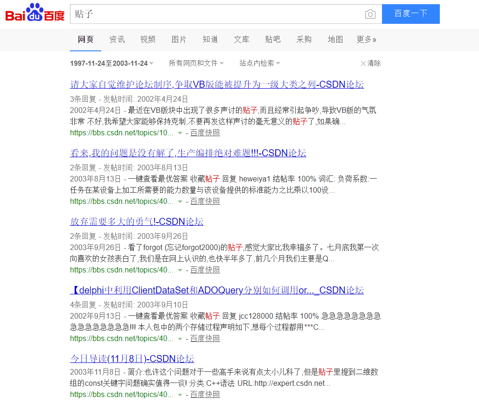Open the 图片 tab
Image resolution: width=479 pixels, height=404 pixels.
click(179, 40)
